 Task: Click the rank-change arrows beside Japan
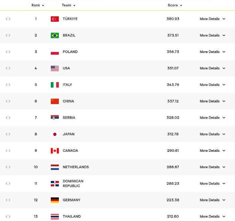[x=8, y=134]
